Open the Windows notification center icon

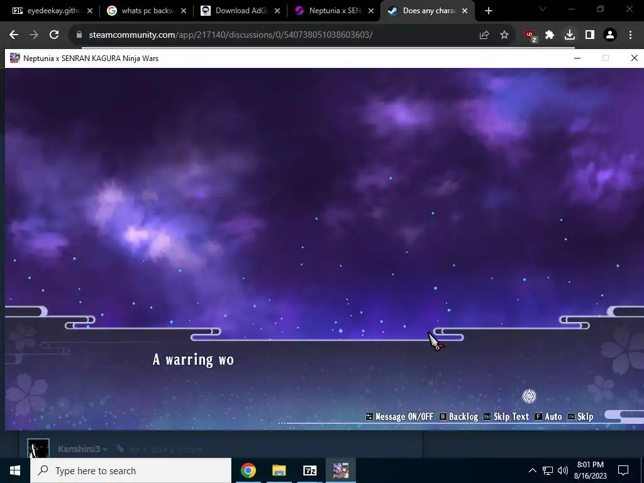pos(623,470)
